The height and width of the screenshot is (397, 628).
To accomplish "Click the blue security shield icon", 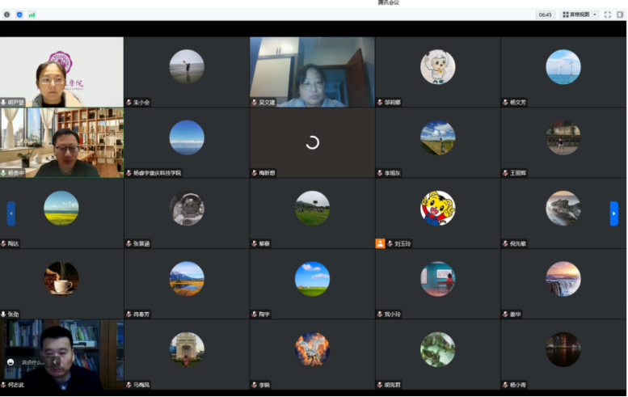I will 19,15.
